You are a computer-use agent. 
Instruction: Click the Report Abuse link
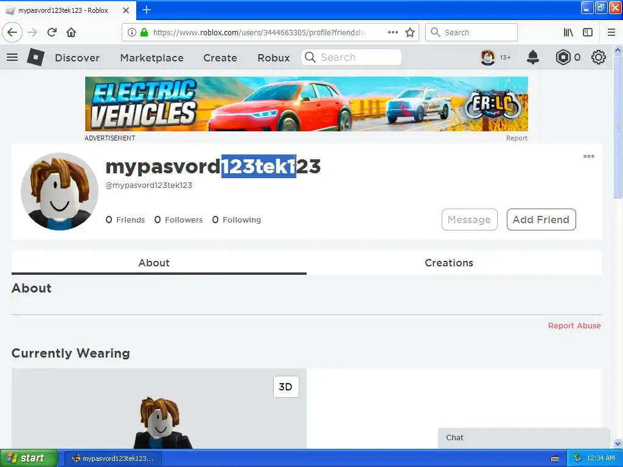(x=574, y=326)
